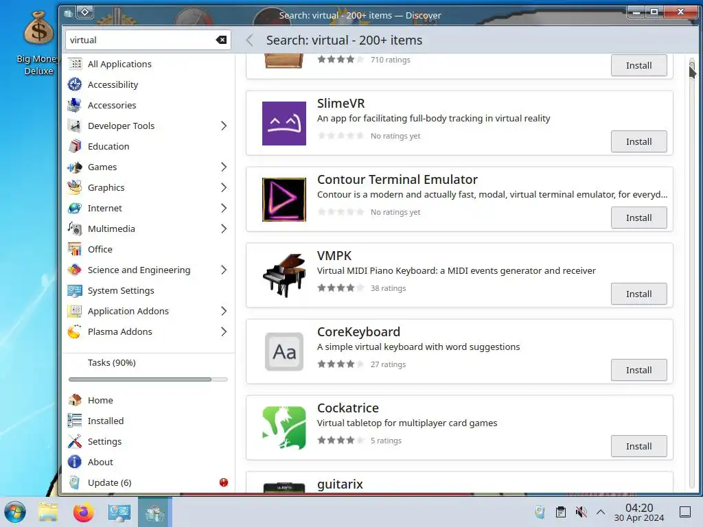
Task: Open the system settings taskbar icon
Action: coord(119,512)
